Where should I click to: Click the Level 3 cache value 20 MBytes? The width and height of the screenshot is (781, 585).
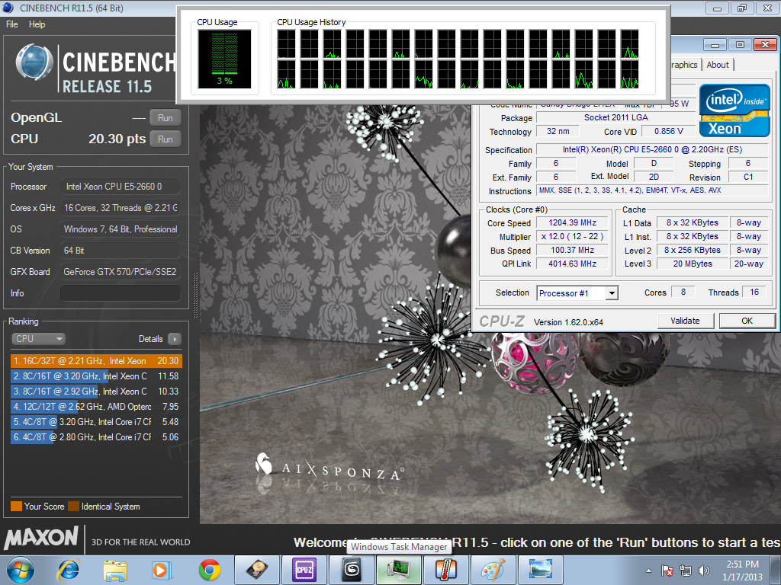[693, 264]
